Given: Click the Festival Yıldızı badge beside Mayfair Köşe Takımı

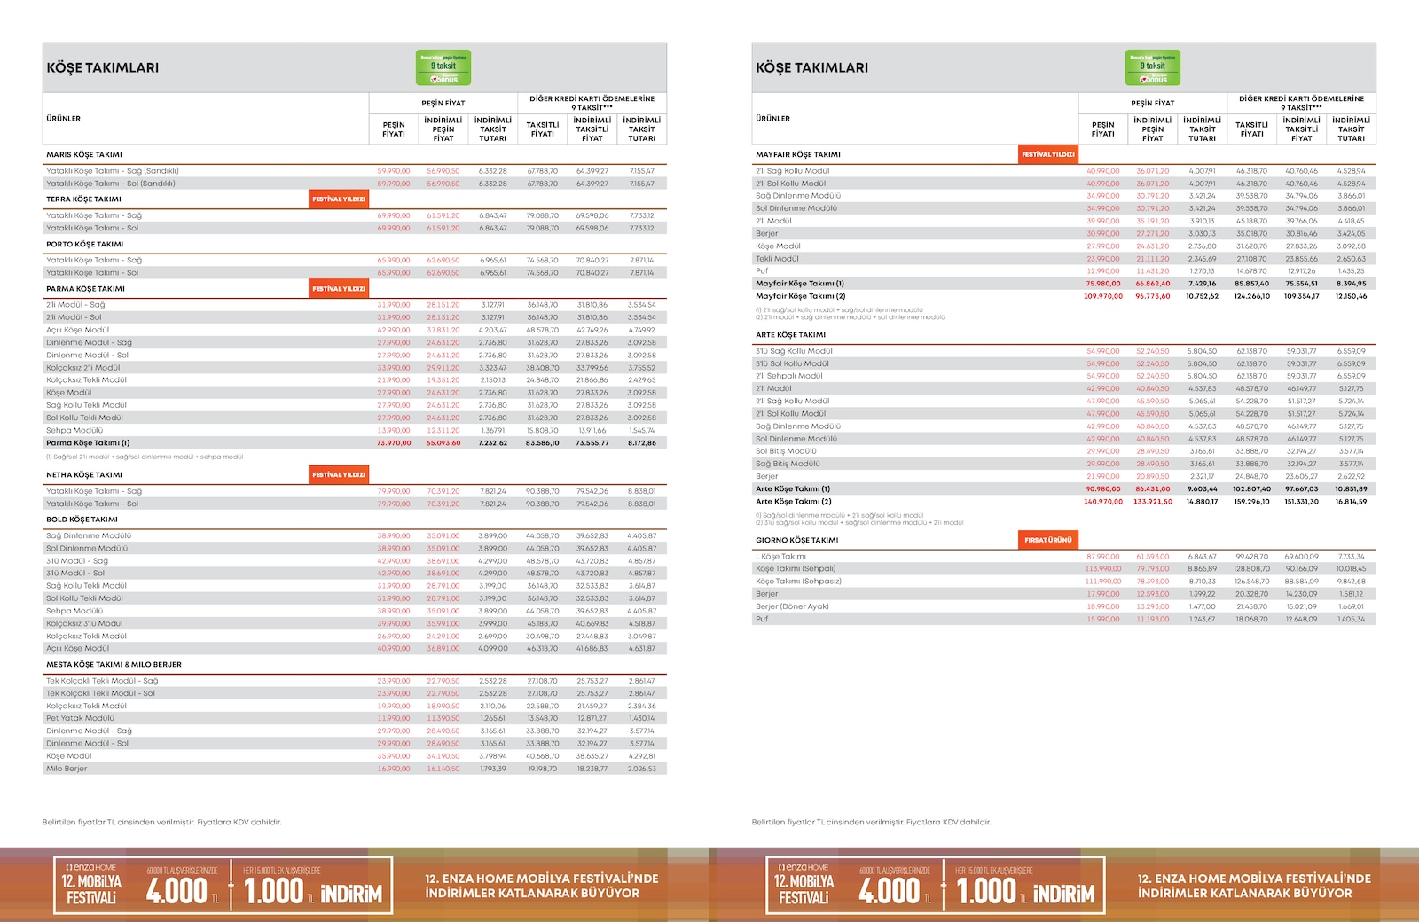Looking at the screenshot, I should click(x=1048, y=154).
